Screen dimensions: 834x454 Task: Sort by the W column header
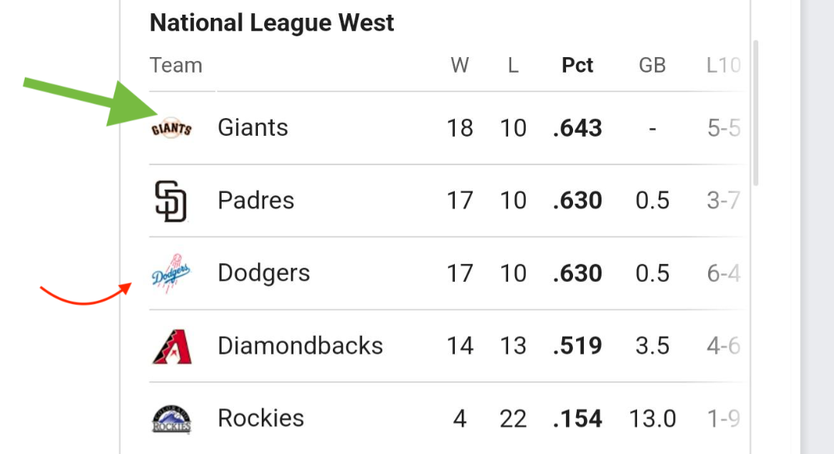click(459, 66)
